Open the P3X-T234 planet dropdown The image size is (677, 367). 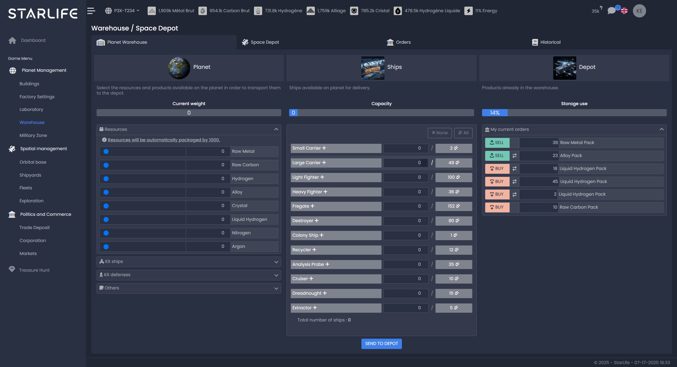click(122, 11)
